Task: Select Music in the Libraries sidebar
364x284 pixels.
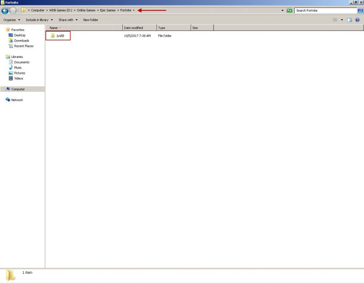Action: click(18, 67)
